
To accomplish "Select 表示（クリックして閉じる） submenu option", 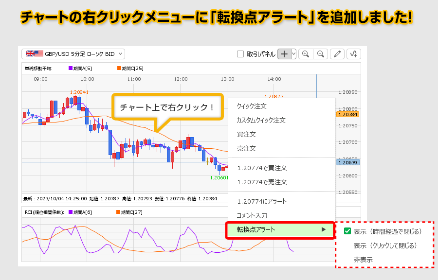I will tap(385, 245).
